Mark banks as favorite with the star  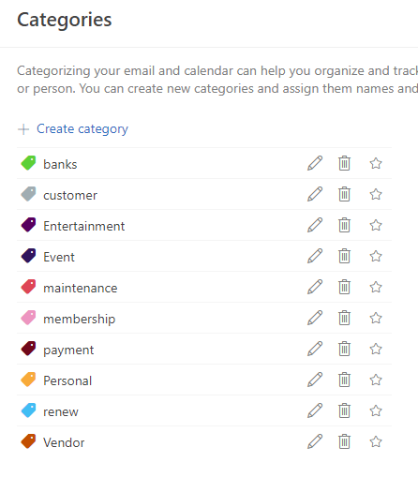tap(376, 163)
